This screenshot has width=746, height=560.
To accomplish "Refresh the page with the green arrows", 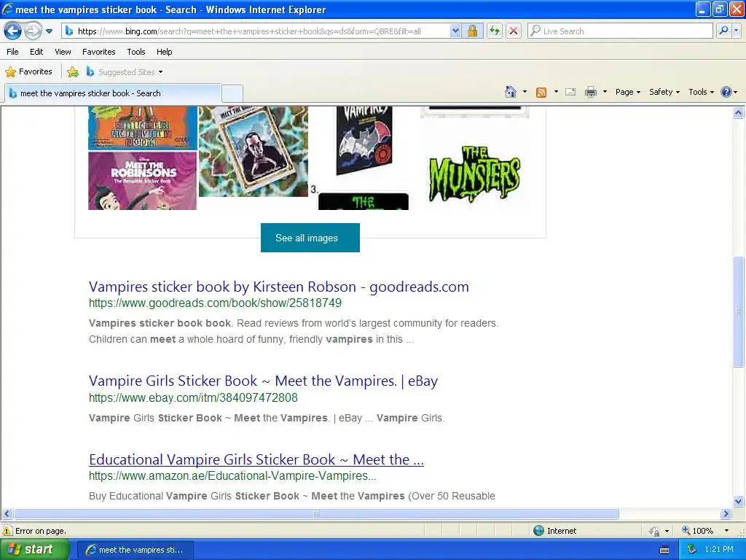I will pos(495,31).
